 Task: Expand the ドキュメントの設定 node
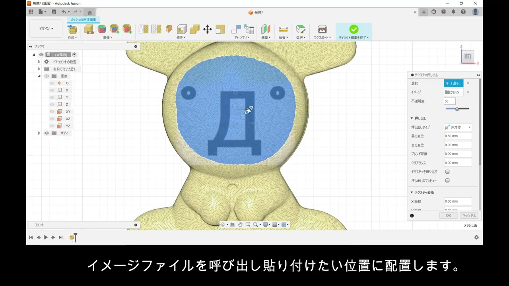point(39,62)
